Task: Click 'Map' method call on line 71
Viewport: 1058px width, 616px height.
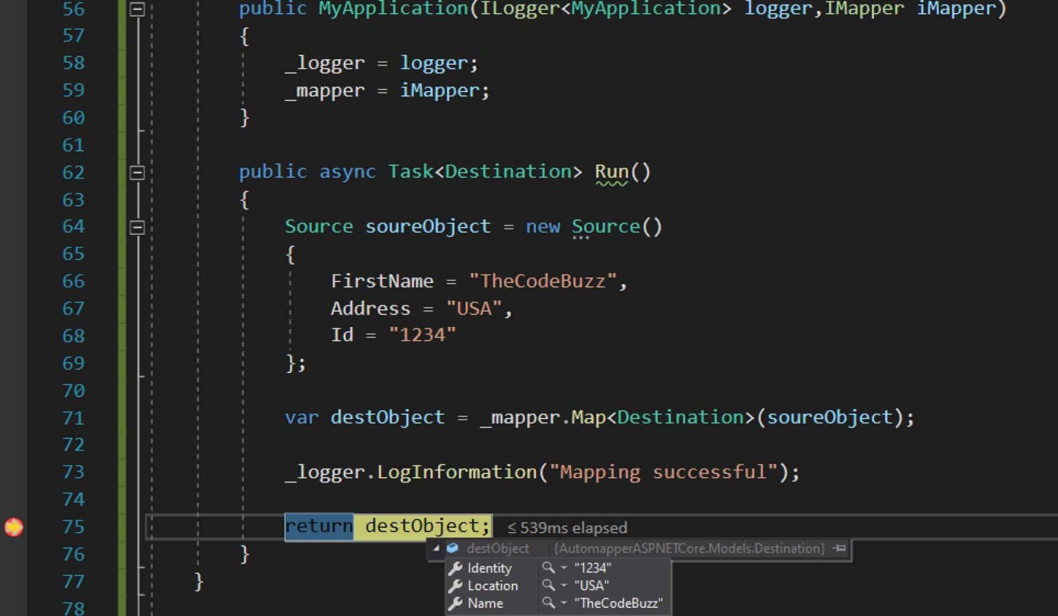Action: (x=588, y=417)
